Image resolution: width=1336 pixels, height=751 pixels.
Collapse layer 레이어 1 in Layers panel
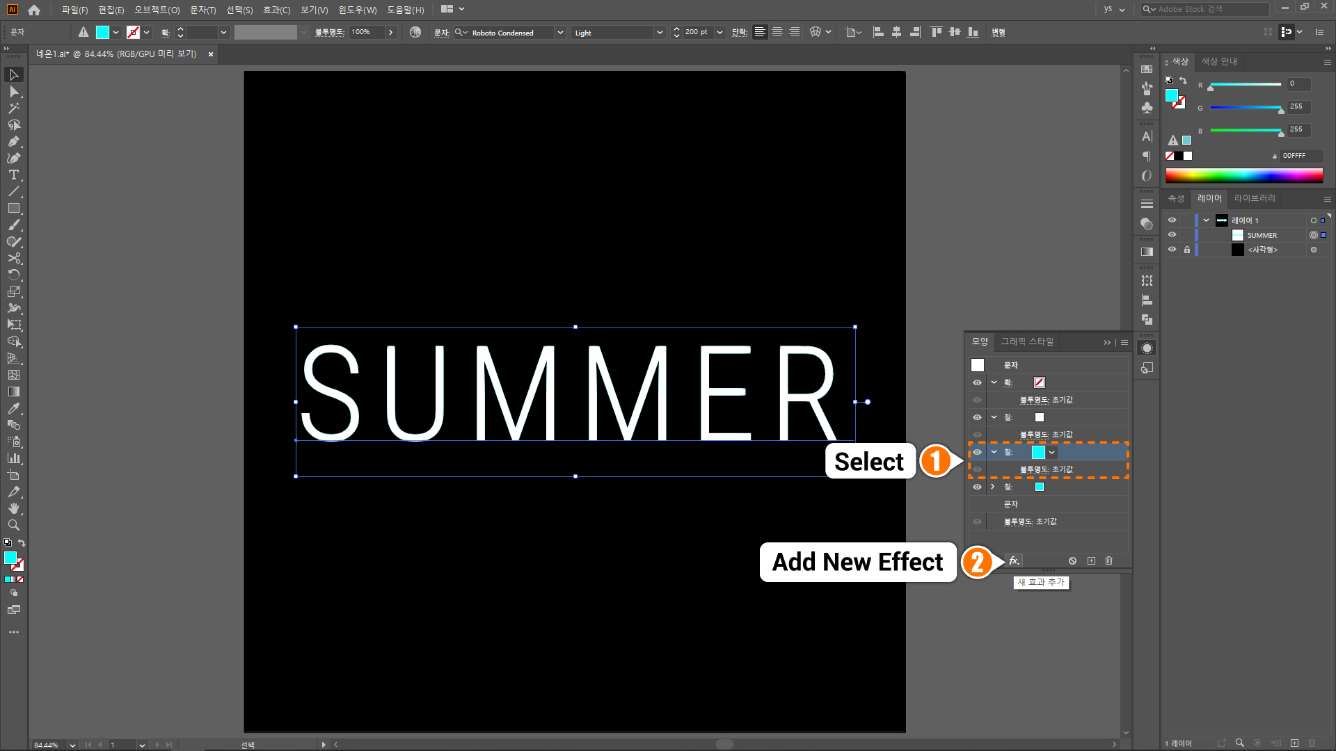coord(1206,220)
